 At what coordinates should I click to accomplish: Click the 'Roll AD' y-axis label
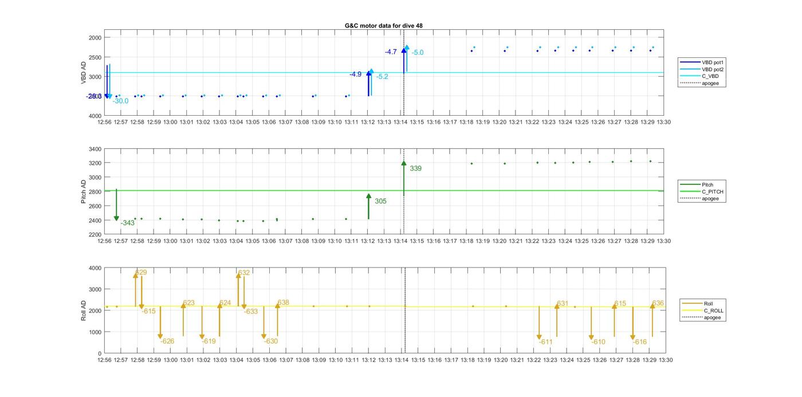pos(84,310)
